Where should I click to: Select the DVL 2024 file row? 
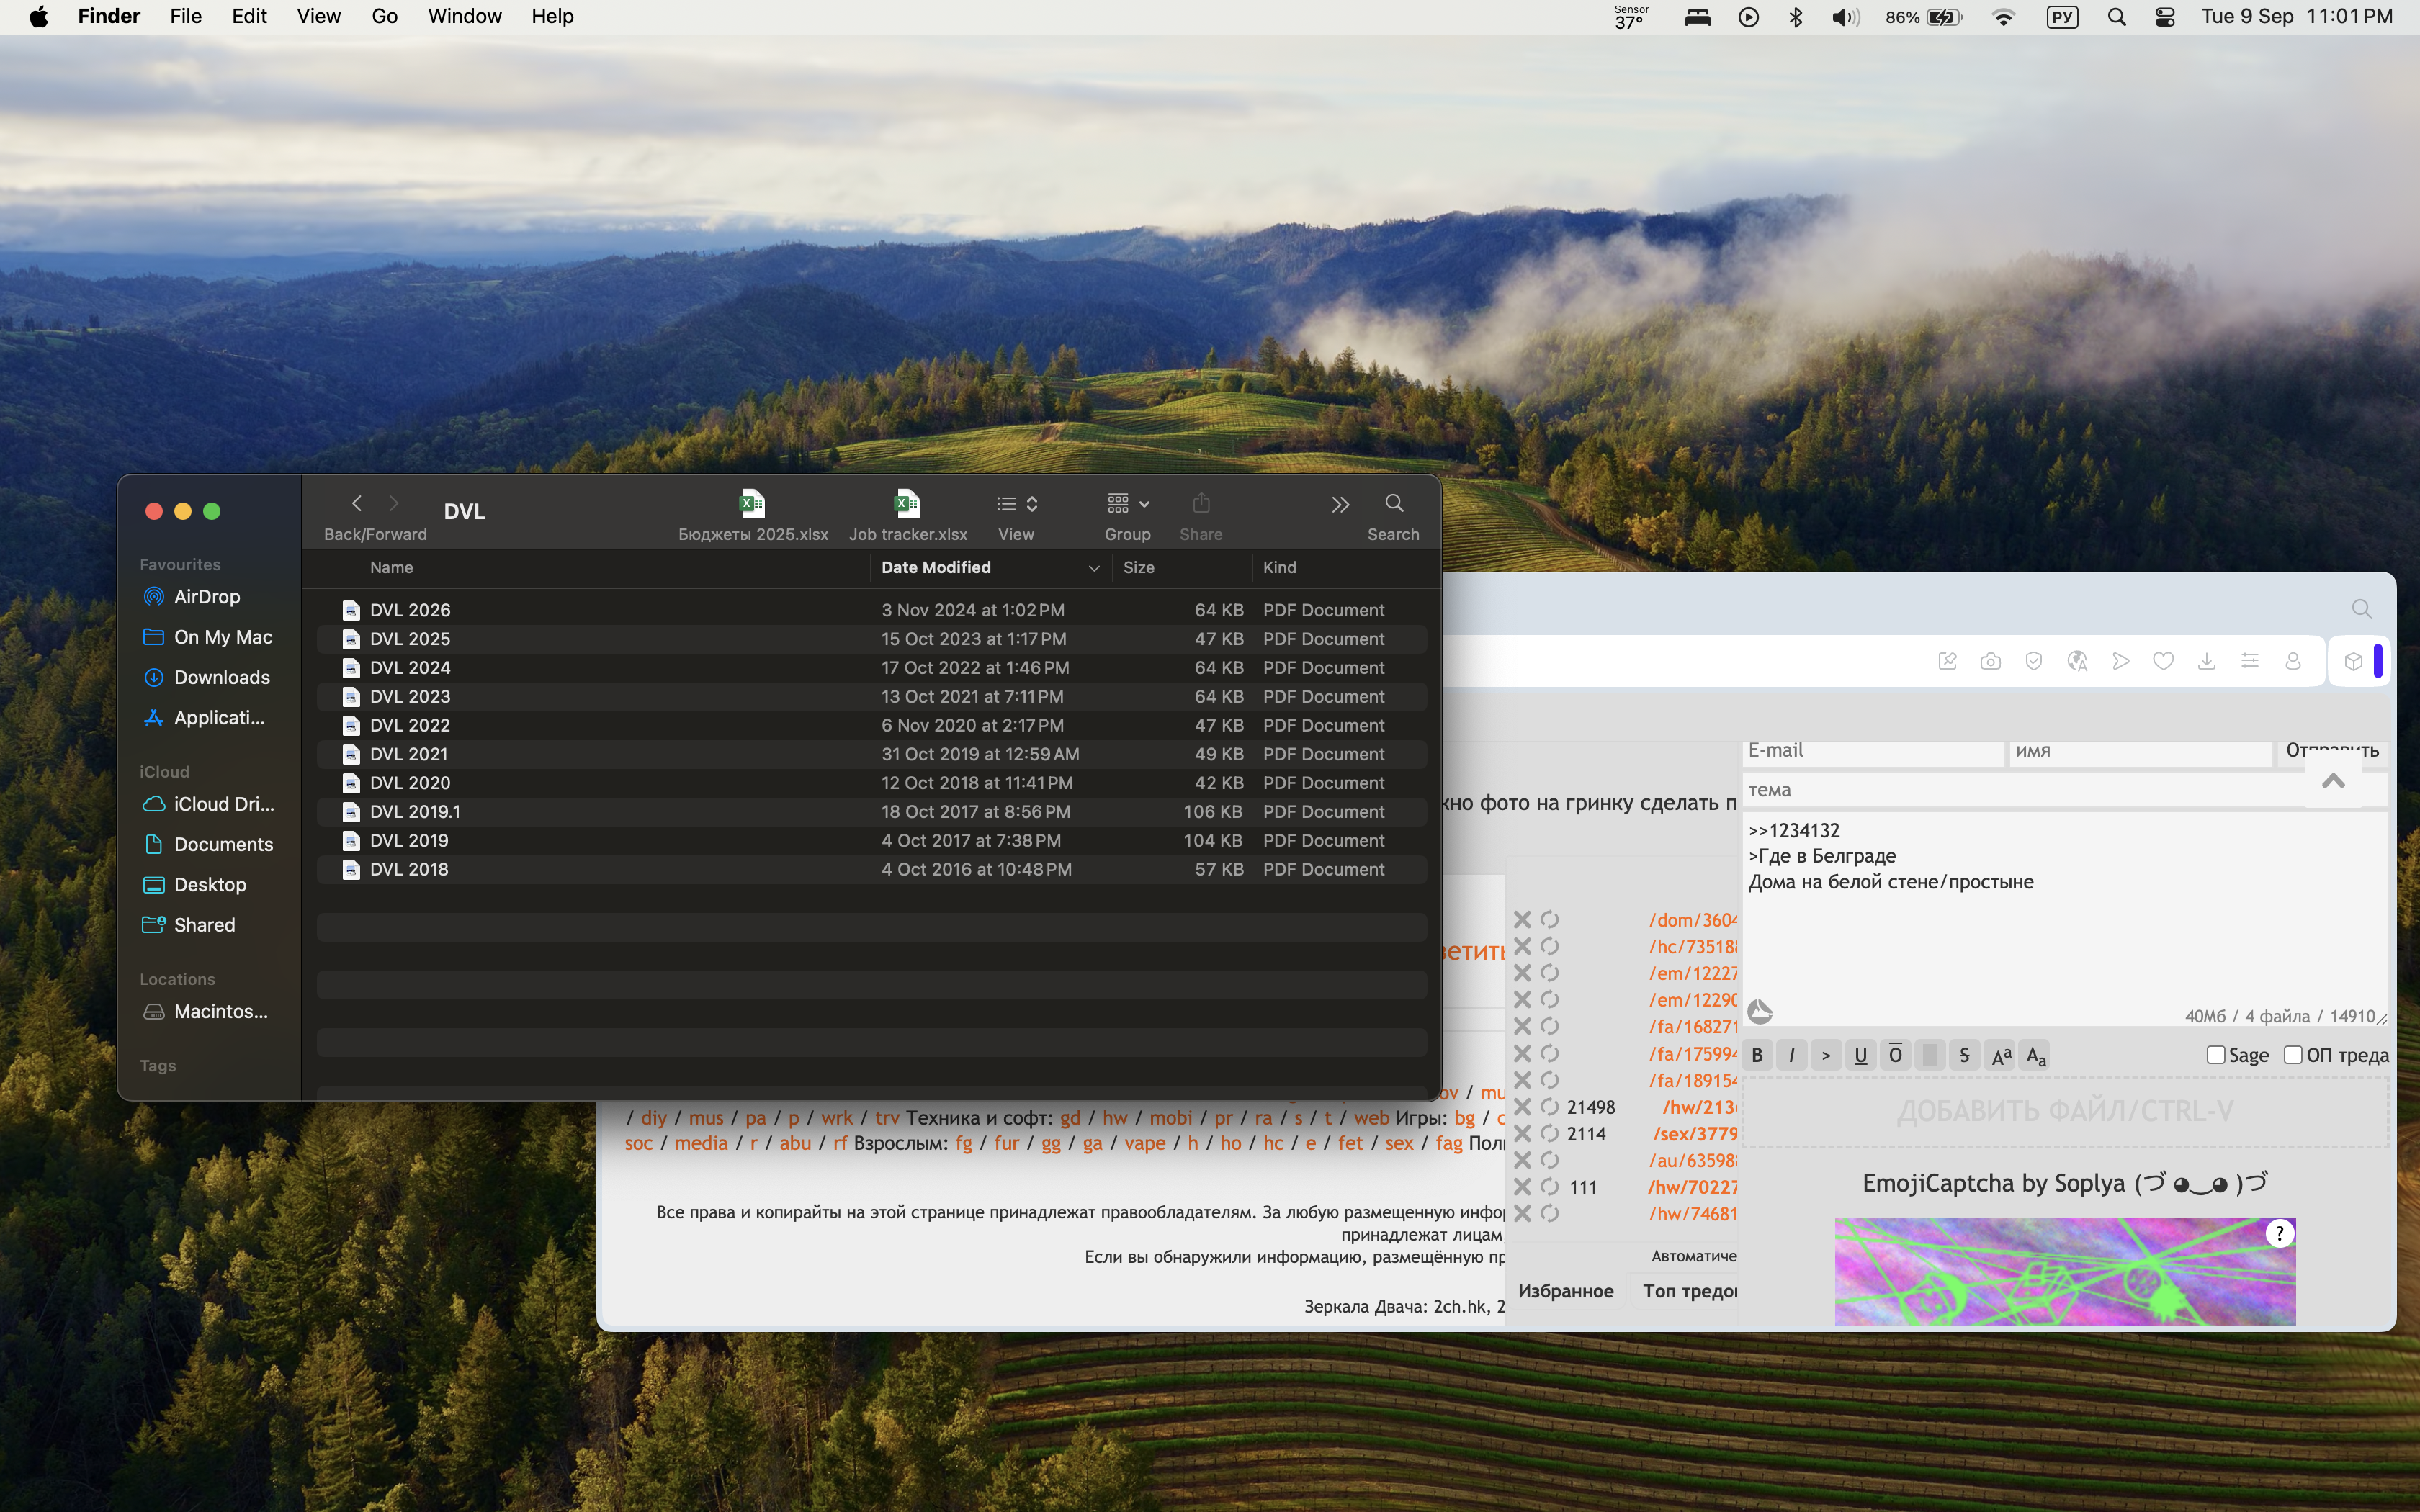(x=871, y=668)
